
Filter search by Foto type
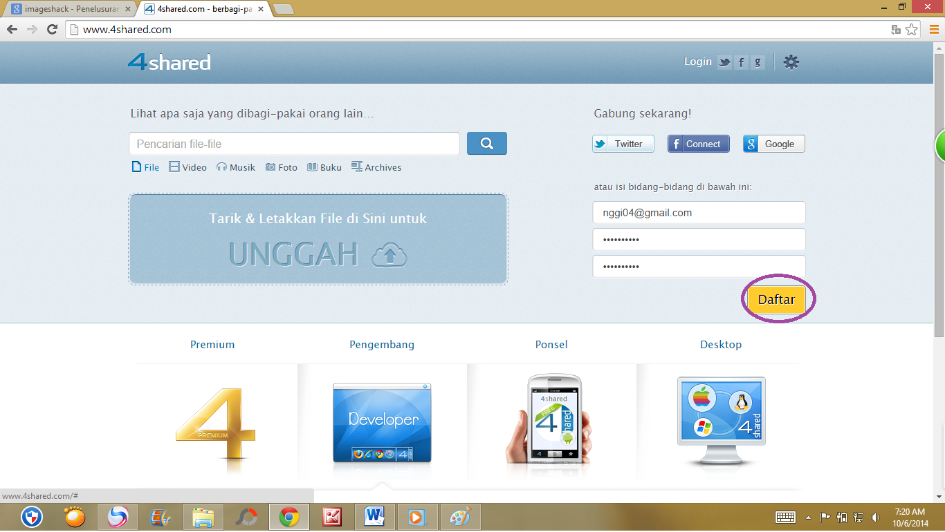pyautogui.click(x=282, y=167)
